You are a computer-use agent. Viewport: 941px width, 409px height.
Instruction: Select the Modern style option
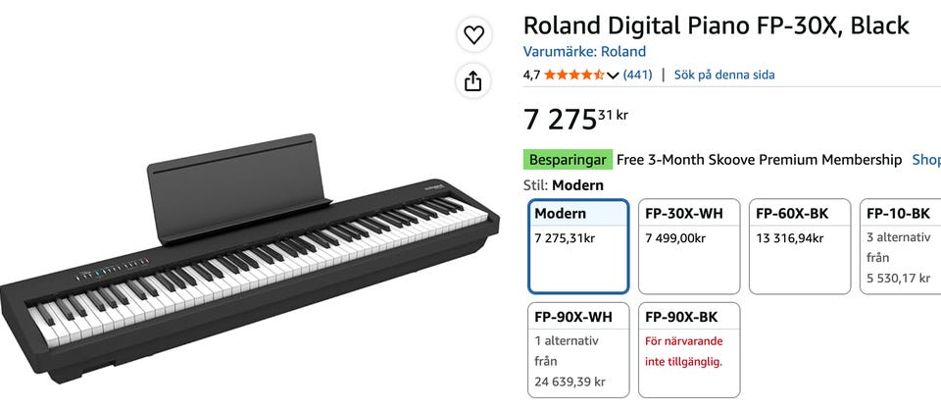578,246
